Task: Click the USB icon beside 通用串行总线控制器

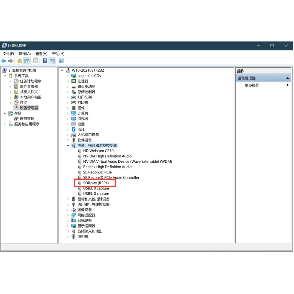Action: pos(74,204)
